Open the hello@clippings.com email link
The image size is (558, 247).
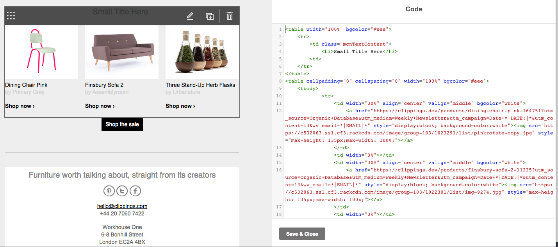point(122,206)
